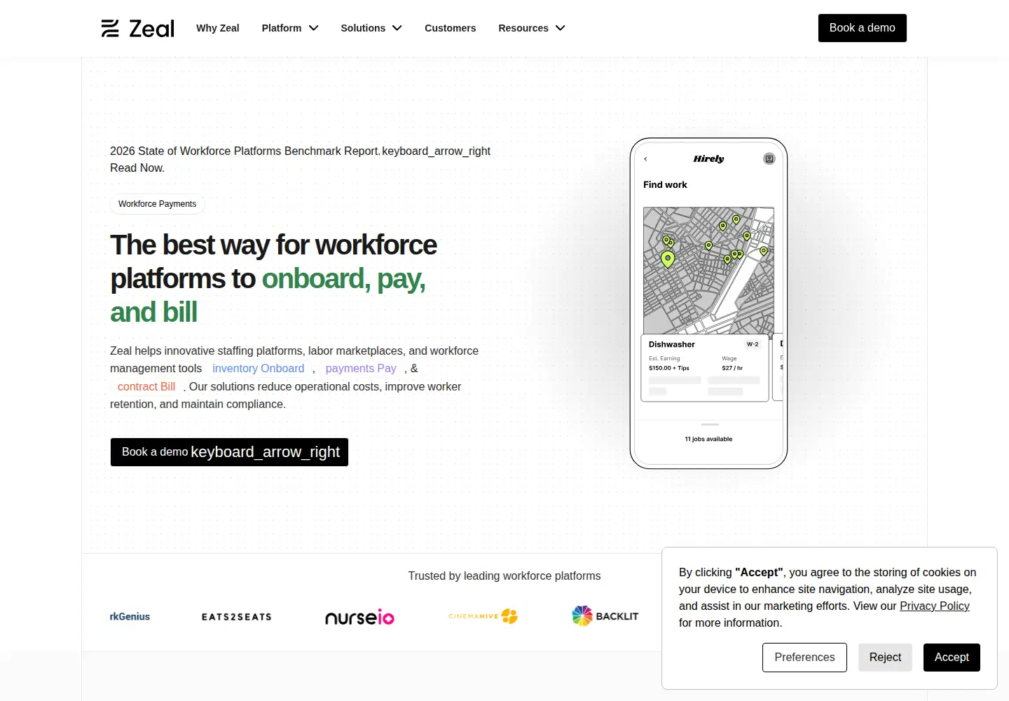Click the '11 jobs available' text
The height and width of the screenshot is (701, 1009).
click(x=708, y=440)
